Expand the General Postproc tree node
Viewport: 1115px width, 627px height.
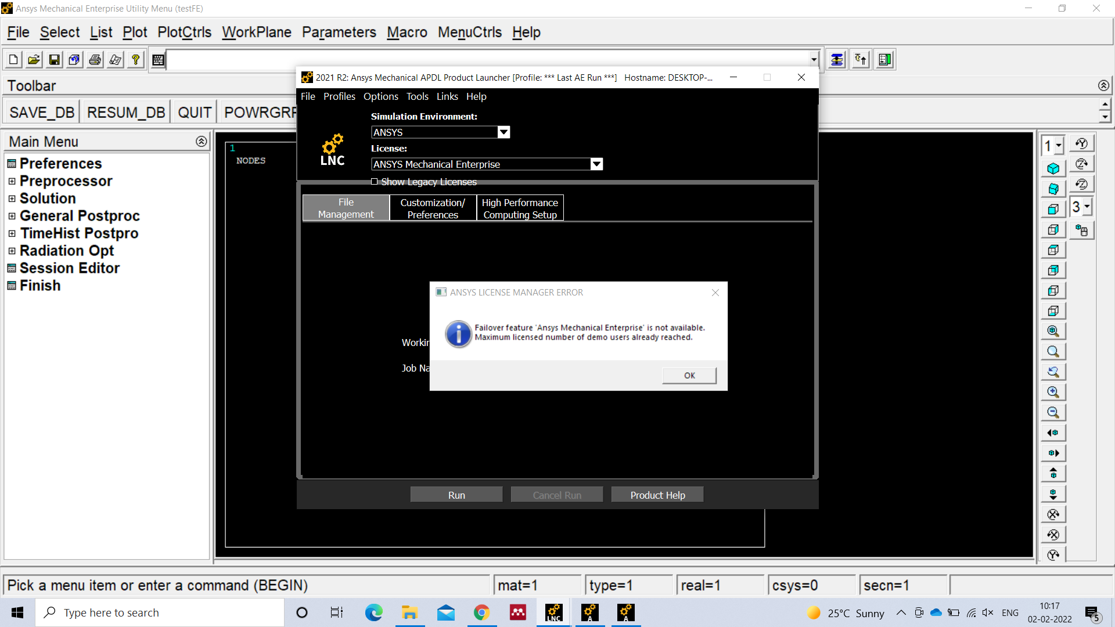(x=12, y=216)
